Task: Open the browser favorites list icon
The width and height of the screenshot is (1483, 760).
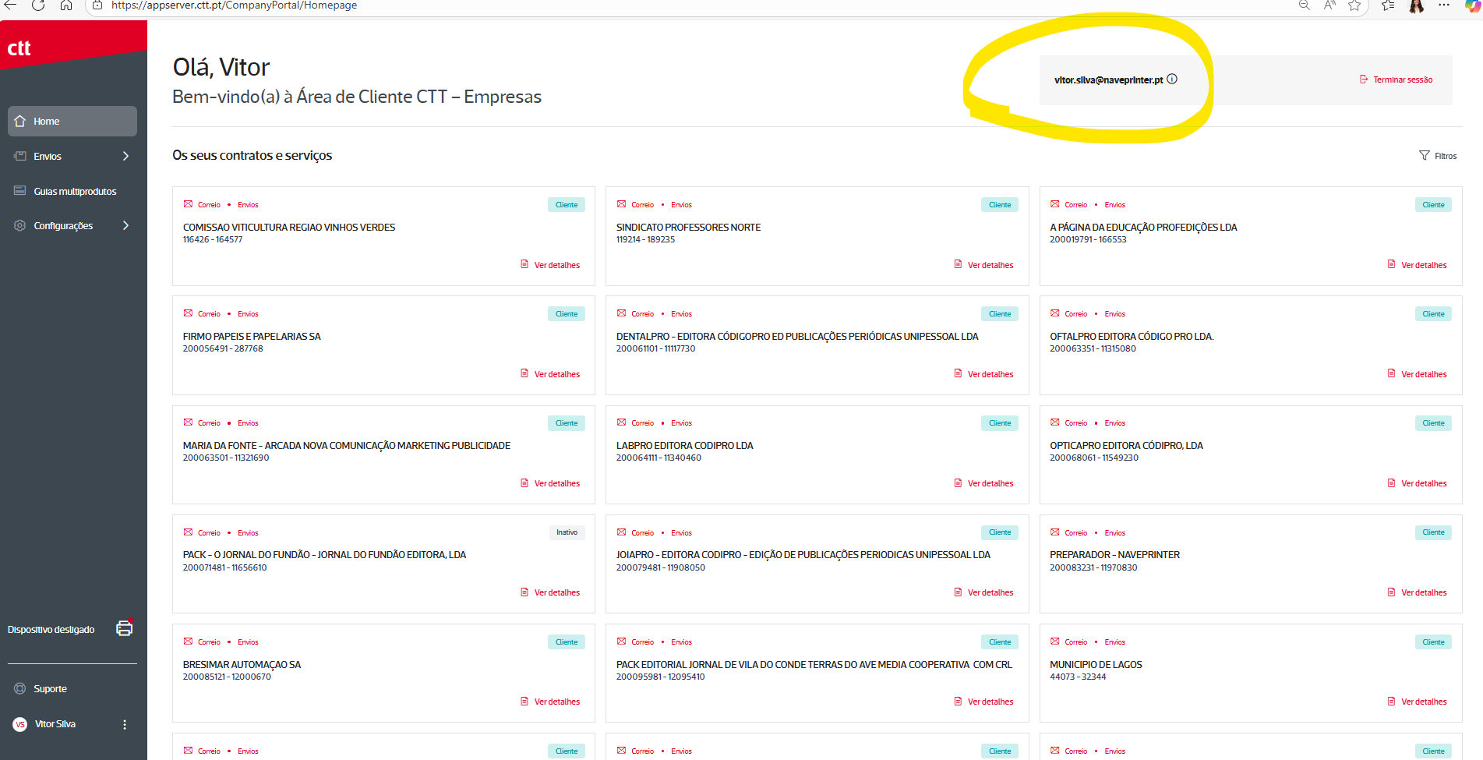Action: pos(1388,5)
